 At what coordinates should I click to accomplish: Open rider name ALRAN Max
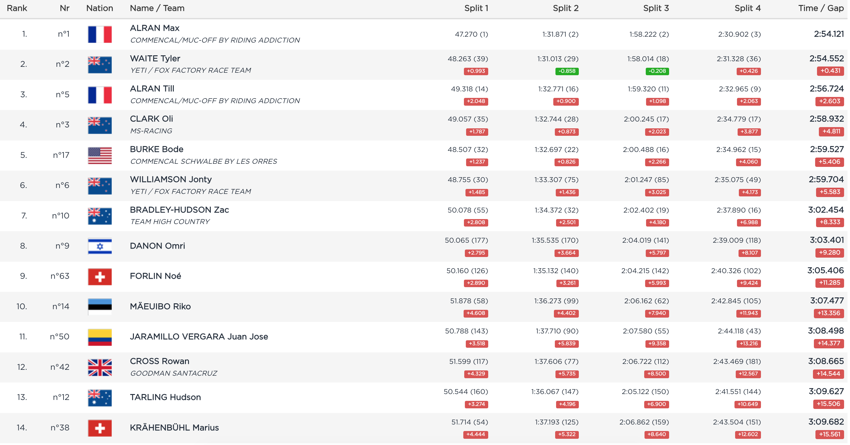click(x=154, y=28)
